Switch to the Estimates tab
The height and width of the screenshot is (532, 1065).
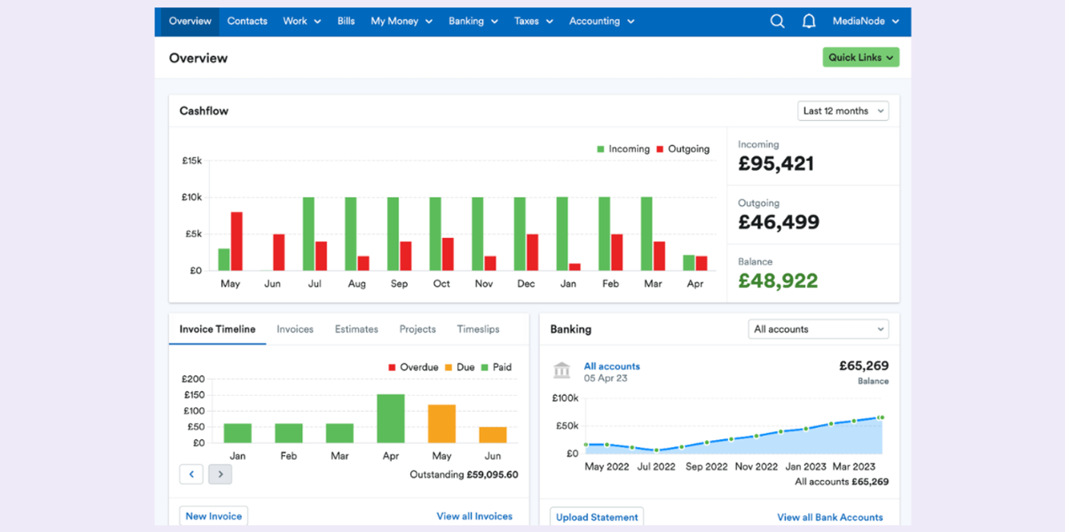click(x=356, y=328)
